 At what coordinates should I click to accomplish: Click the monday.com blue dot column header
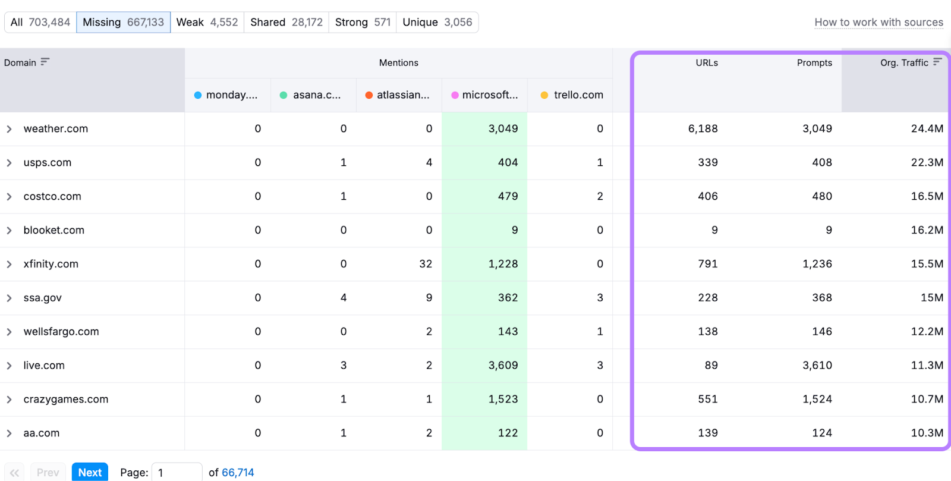coord(228,95)
